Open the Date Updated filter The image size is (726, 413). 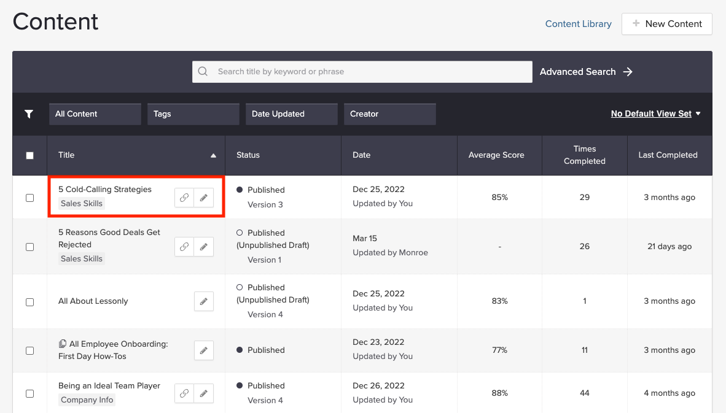tap(292, 114)
